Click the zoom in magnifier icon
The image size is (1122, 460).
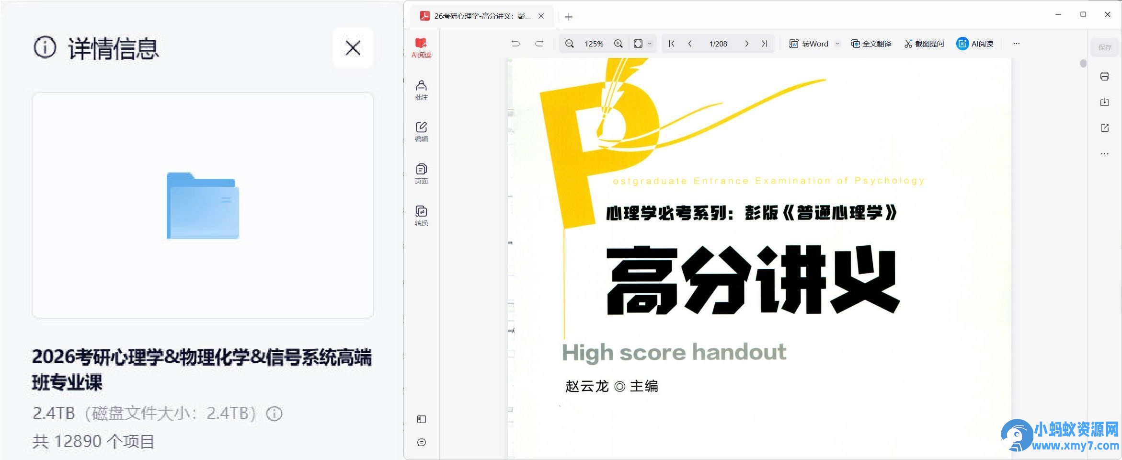tap(618, 44)
